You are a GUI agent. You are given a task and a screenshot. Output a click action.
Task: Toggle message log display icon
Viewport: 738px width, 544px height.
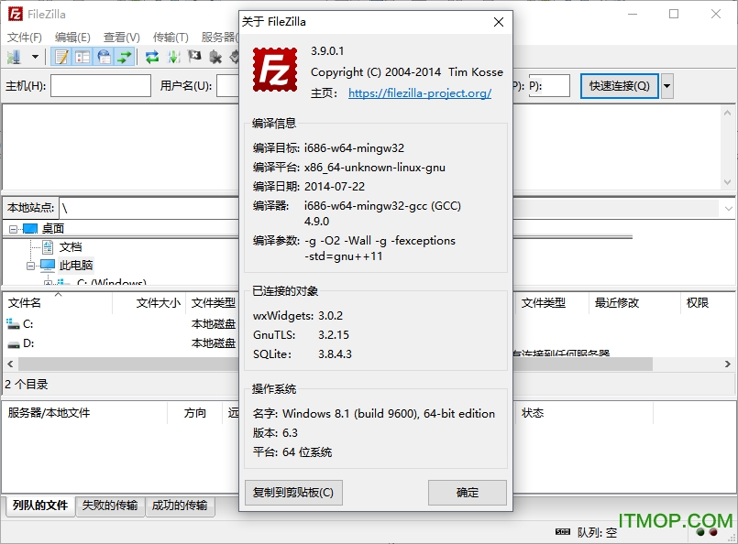click(x=61, y=57)
